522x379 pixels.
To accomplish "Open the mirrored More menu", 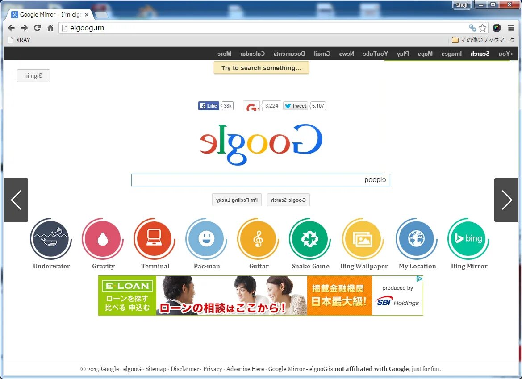I will [x=224, y=54].
